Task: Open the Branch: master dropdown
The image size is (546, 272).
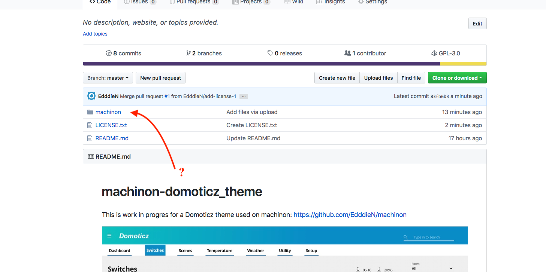Action: pos(108,78)
